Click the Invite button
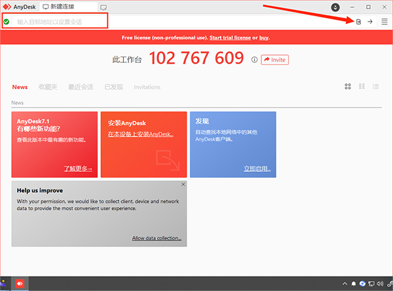Viewport: 393px width, 291px height. click(x=274, y=60)
